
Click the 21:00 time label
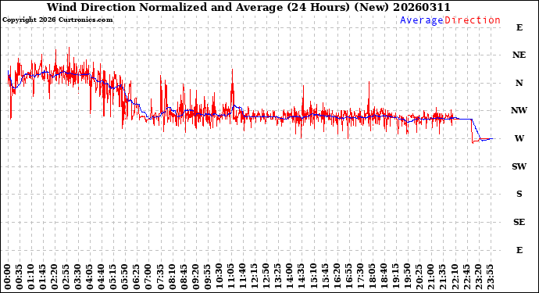(431, 277)
